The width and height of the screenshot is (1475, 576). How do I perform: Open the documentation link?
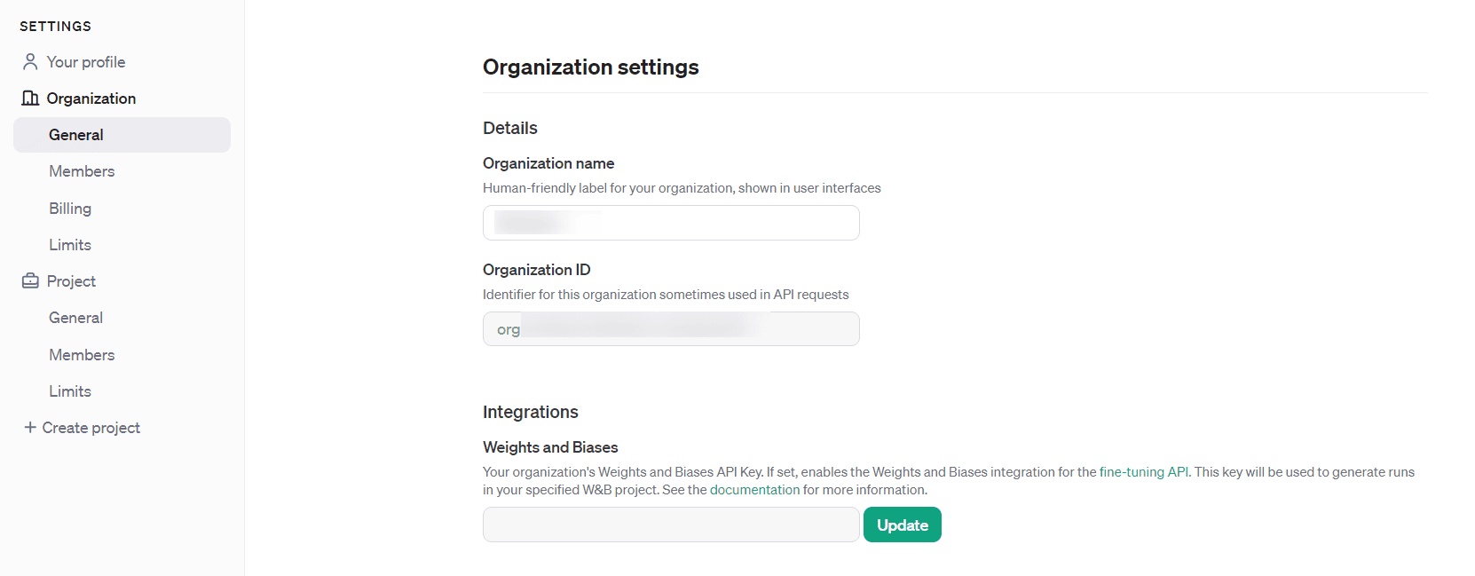754,490
